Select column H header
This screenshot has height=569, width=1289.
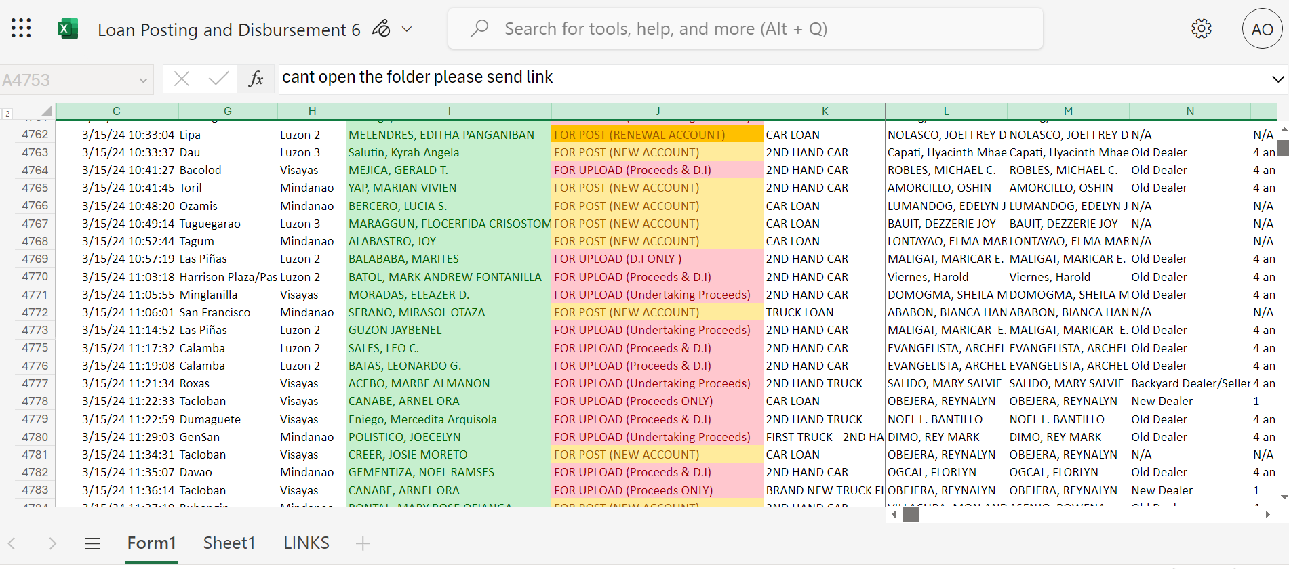[312, 111]
